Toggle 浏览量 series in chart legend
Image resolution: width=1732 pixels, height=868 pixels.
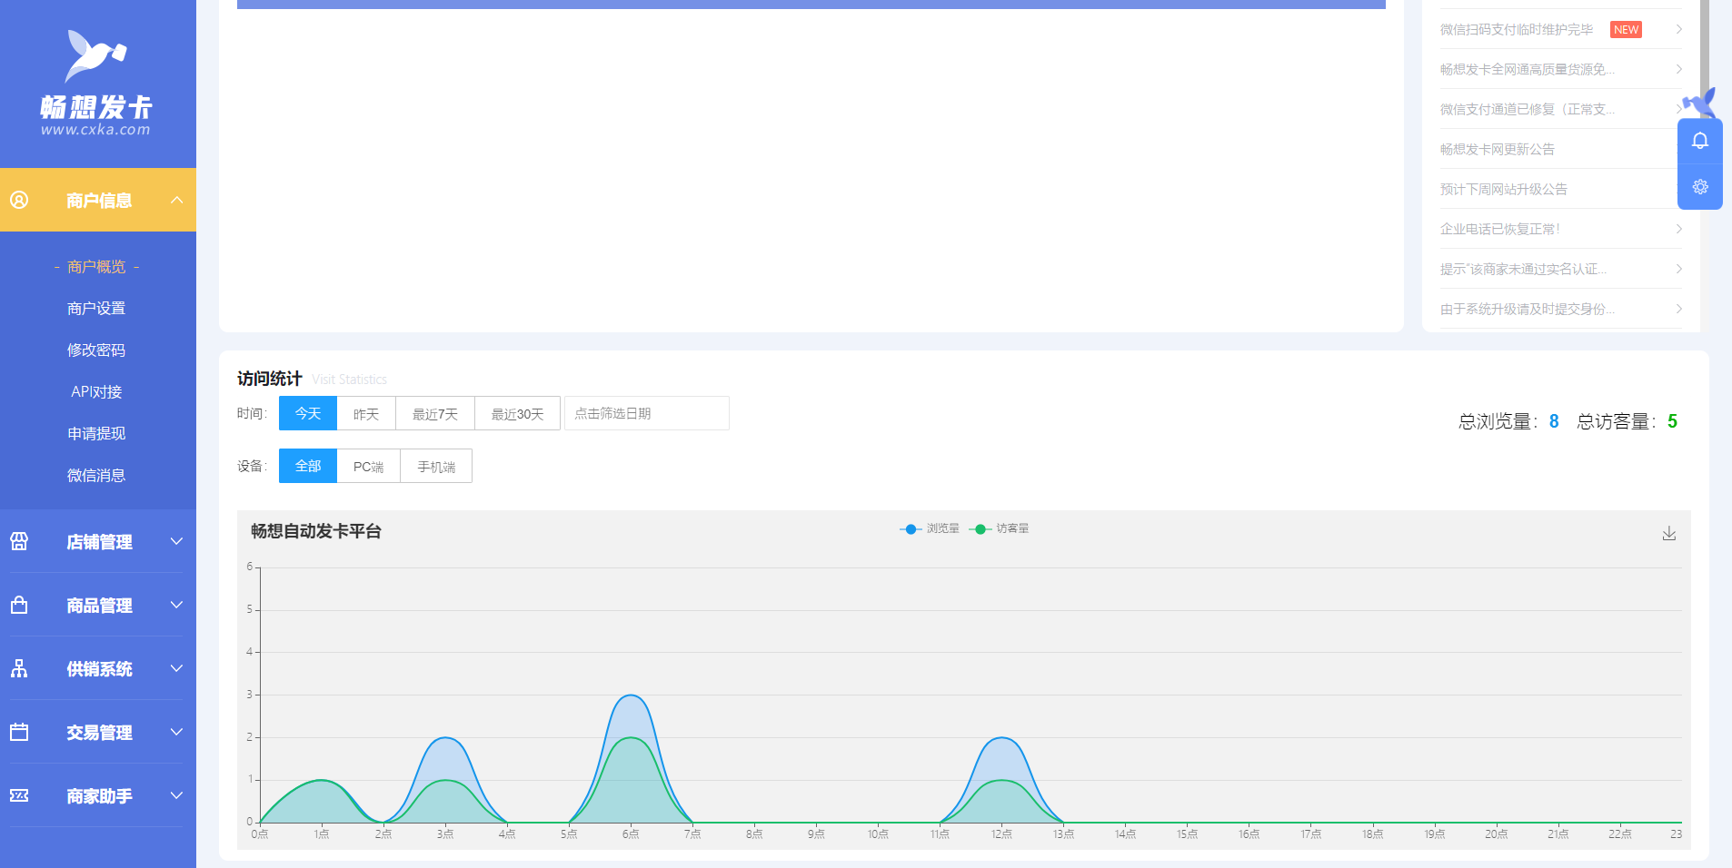coord(930,528)
